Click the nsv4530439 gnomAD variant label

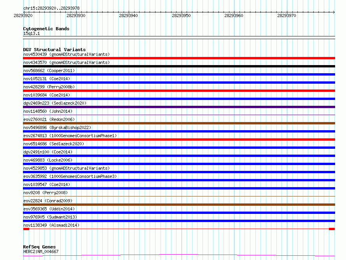66,54
